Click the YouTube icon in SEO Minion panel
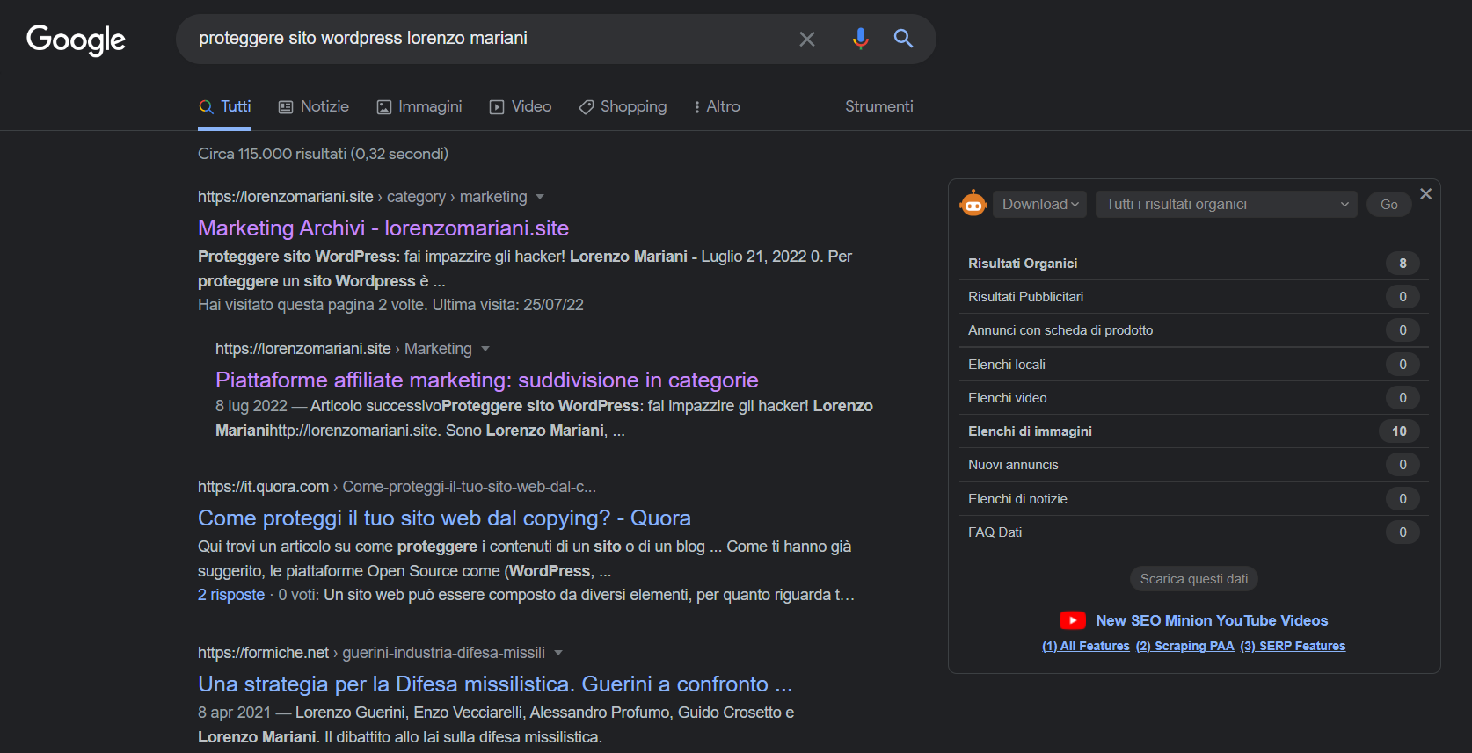1472x753 pixels. (x=1072, y=620)
